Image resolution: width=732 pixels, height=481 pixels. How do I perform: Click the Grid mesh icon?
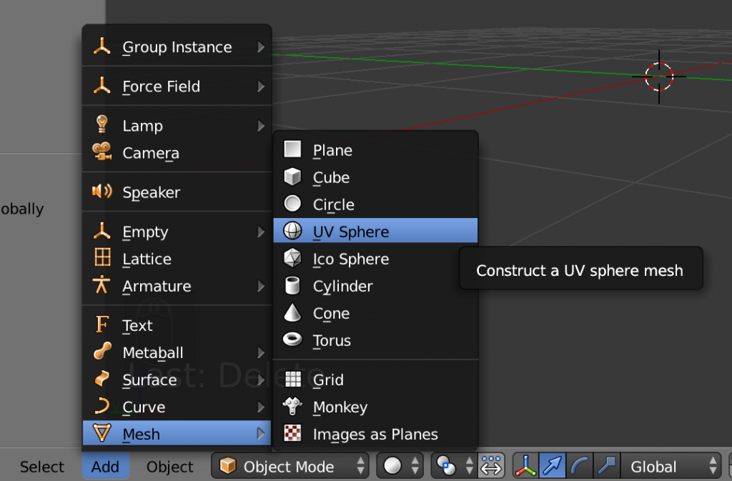292,380
